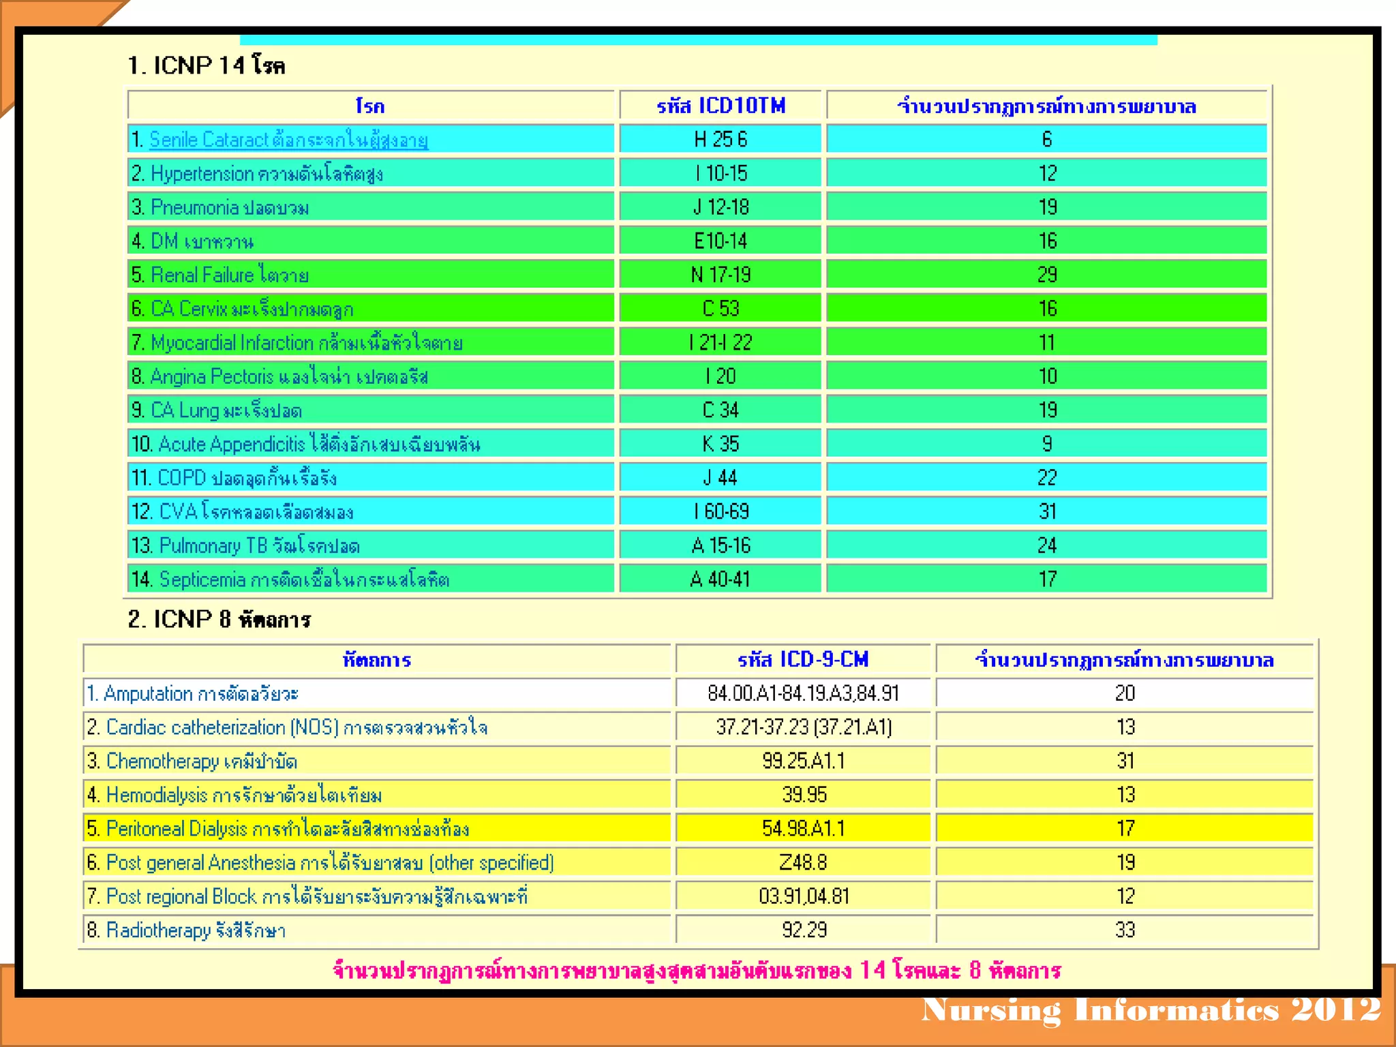Click the ICD-9-CM code column header
Viewport: 1396px width, 1047px height.
point(803,660)
